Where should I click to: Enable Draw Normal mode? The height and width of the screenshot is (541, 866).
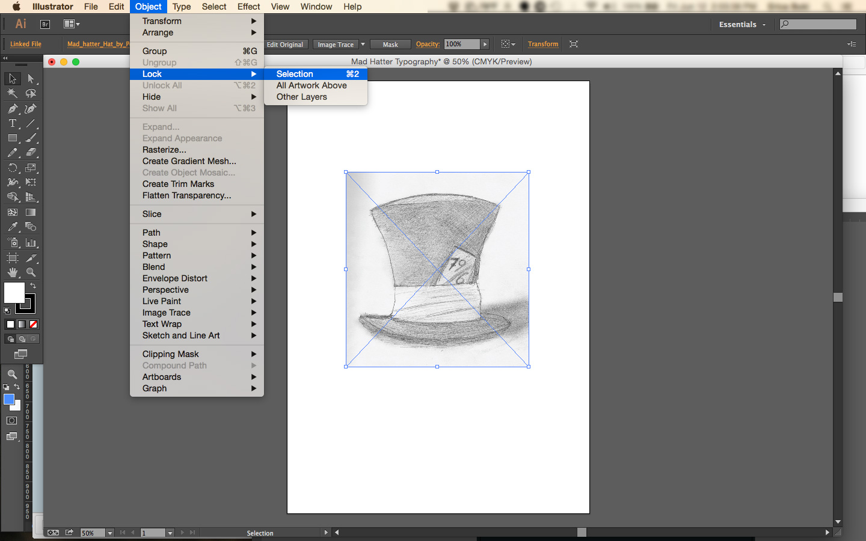pos(10,339)
